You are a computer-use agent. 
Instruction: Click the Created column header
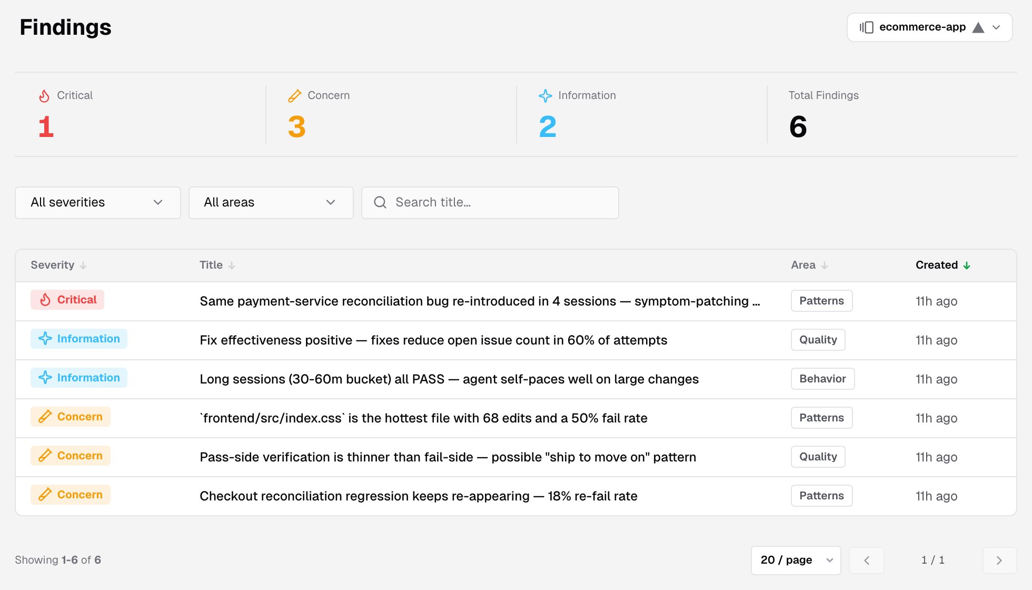942,265
